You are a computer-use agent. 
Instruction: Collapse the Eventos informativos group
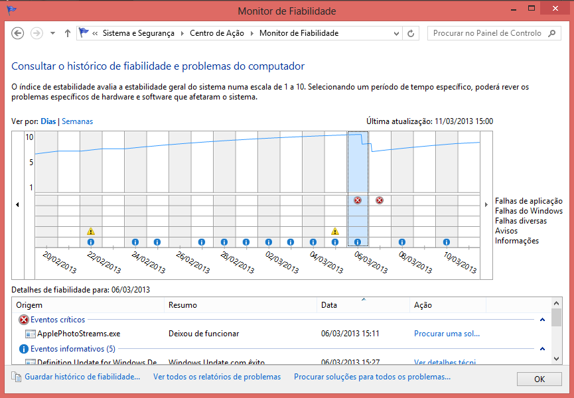click(542, 348)
